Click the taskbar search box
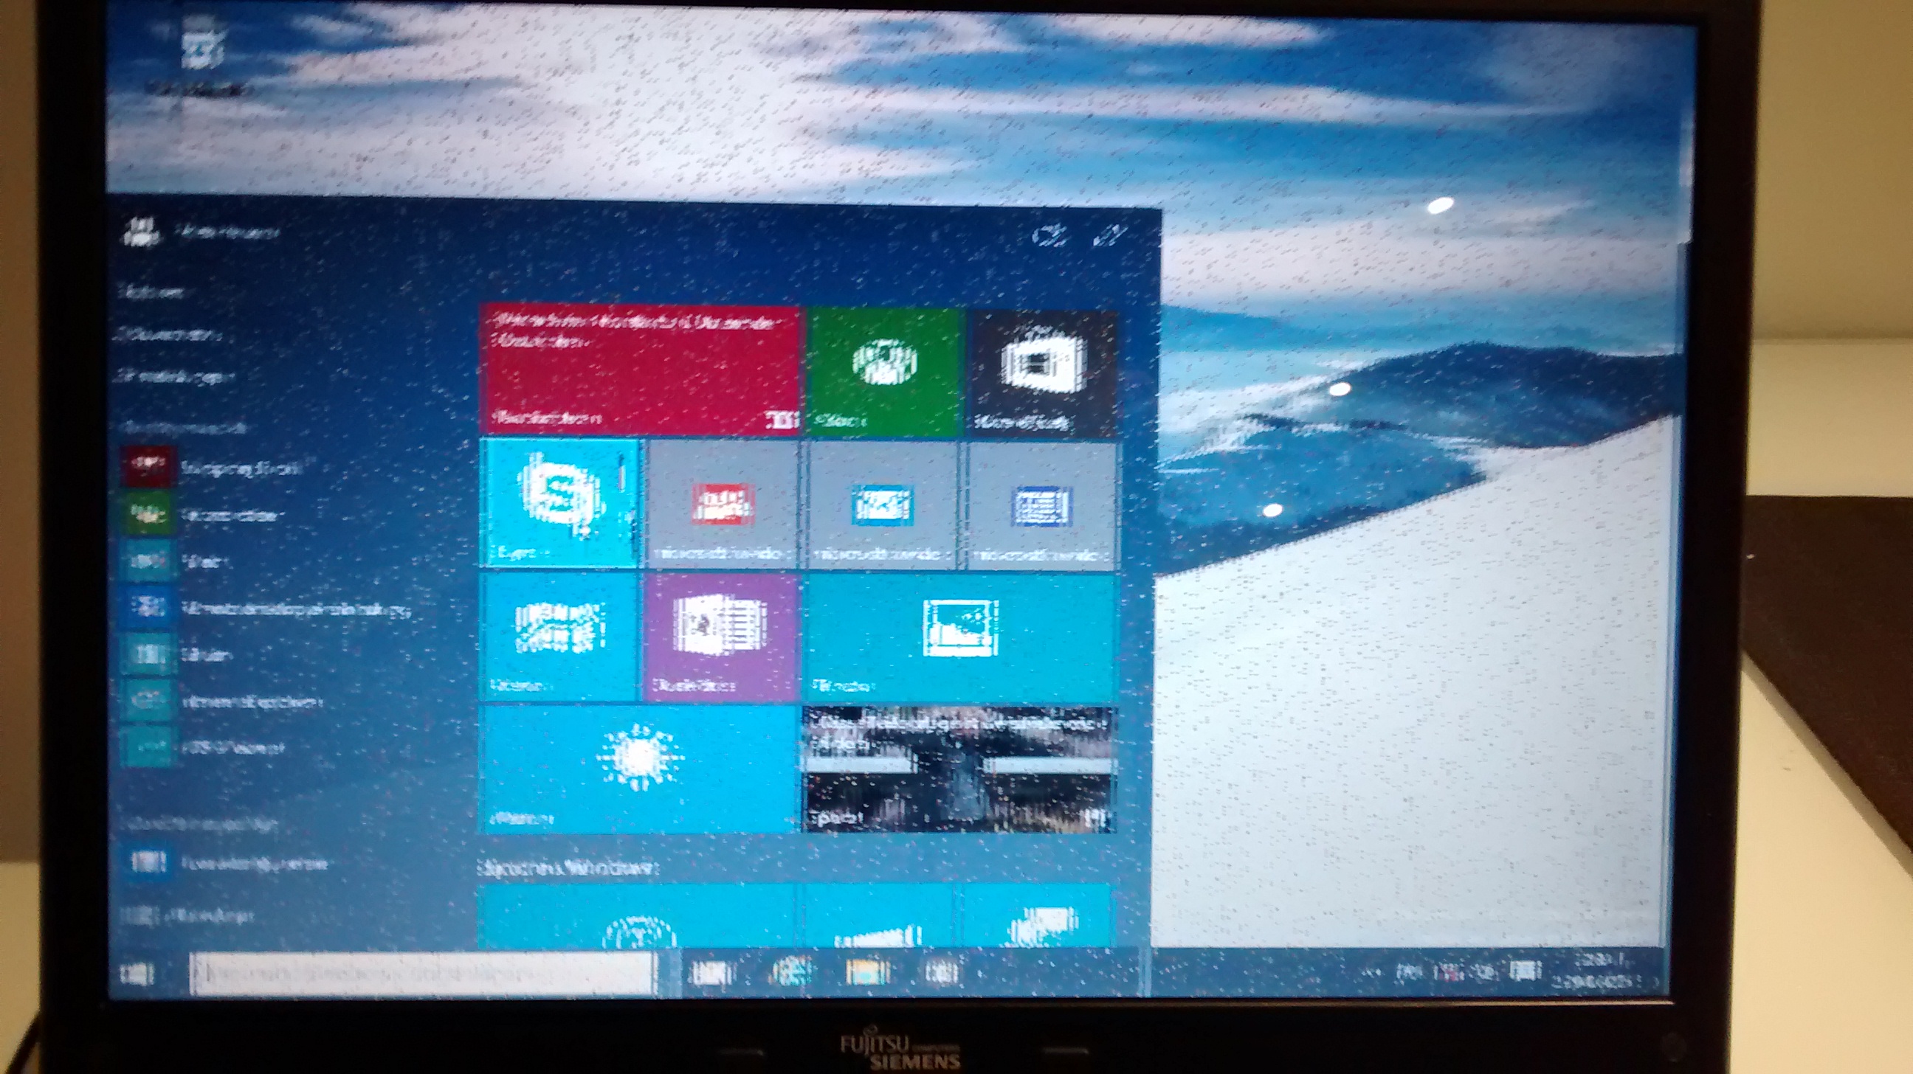 [422, 972]
